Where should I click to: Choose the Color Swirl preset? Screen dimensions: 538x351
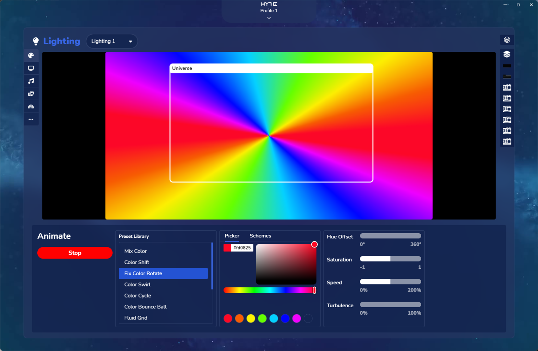[x=138, y=284]
